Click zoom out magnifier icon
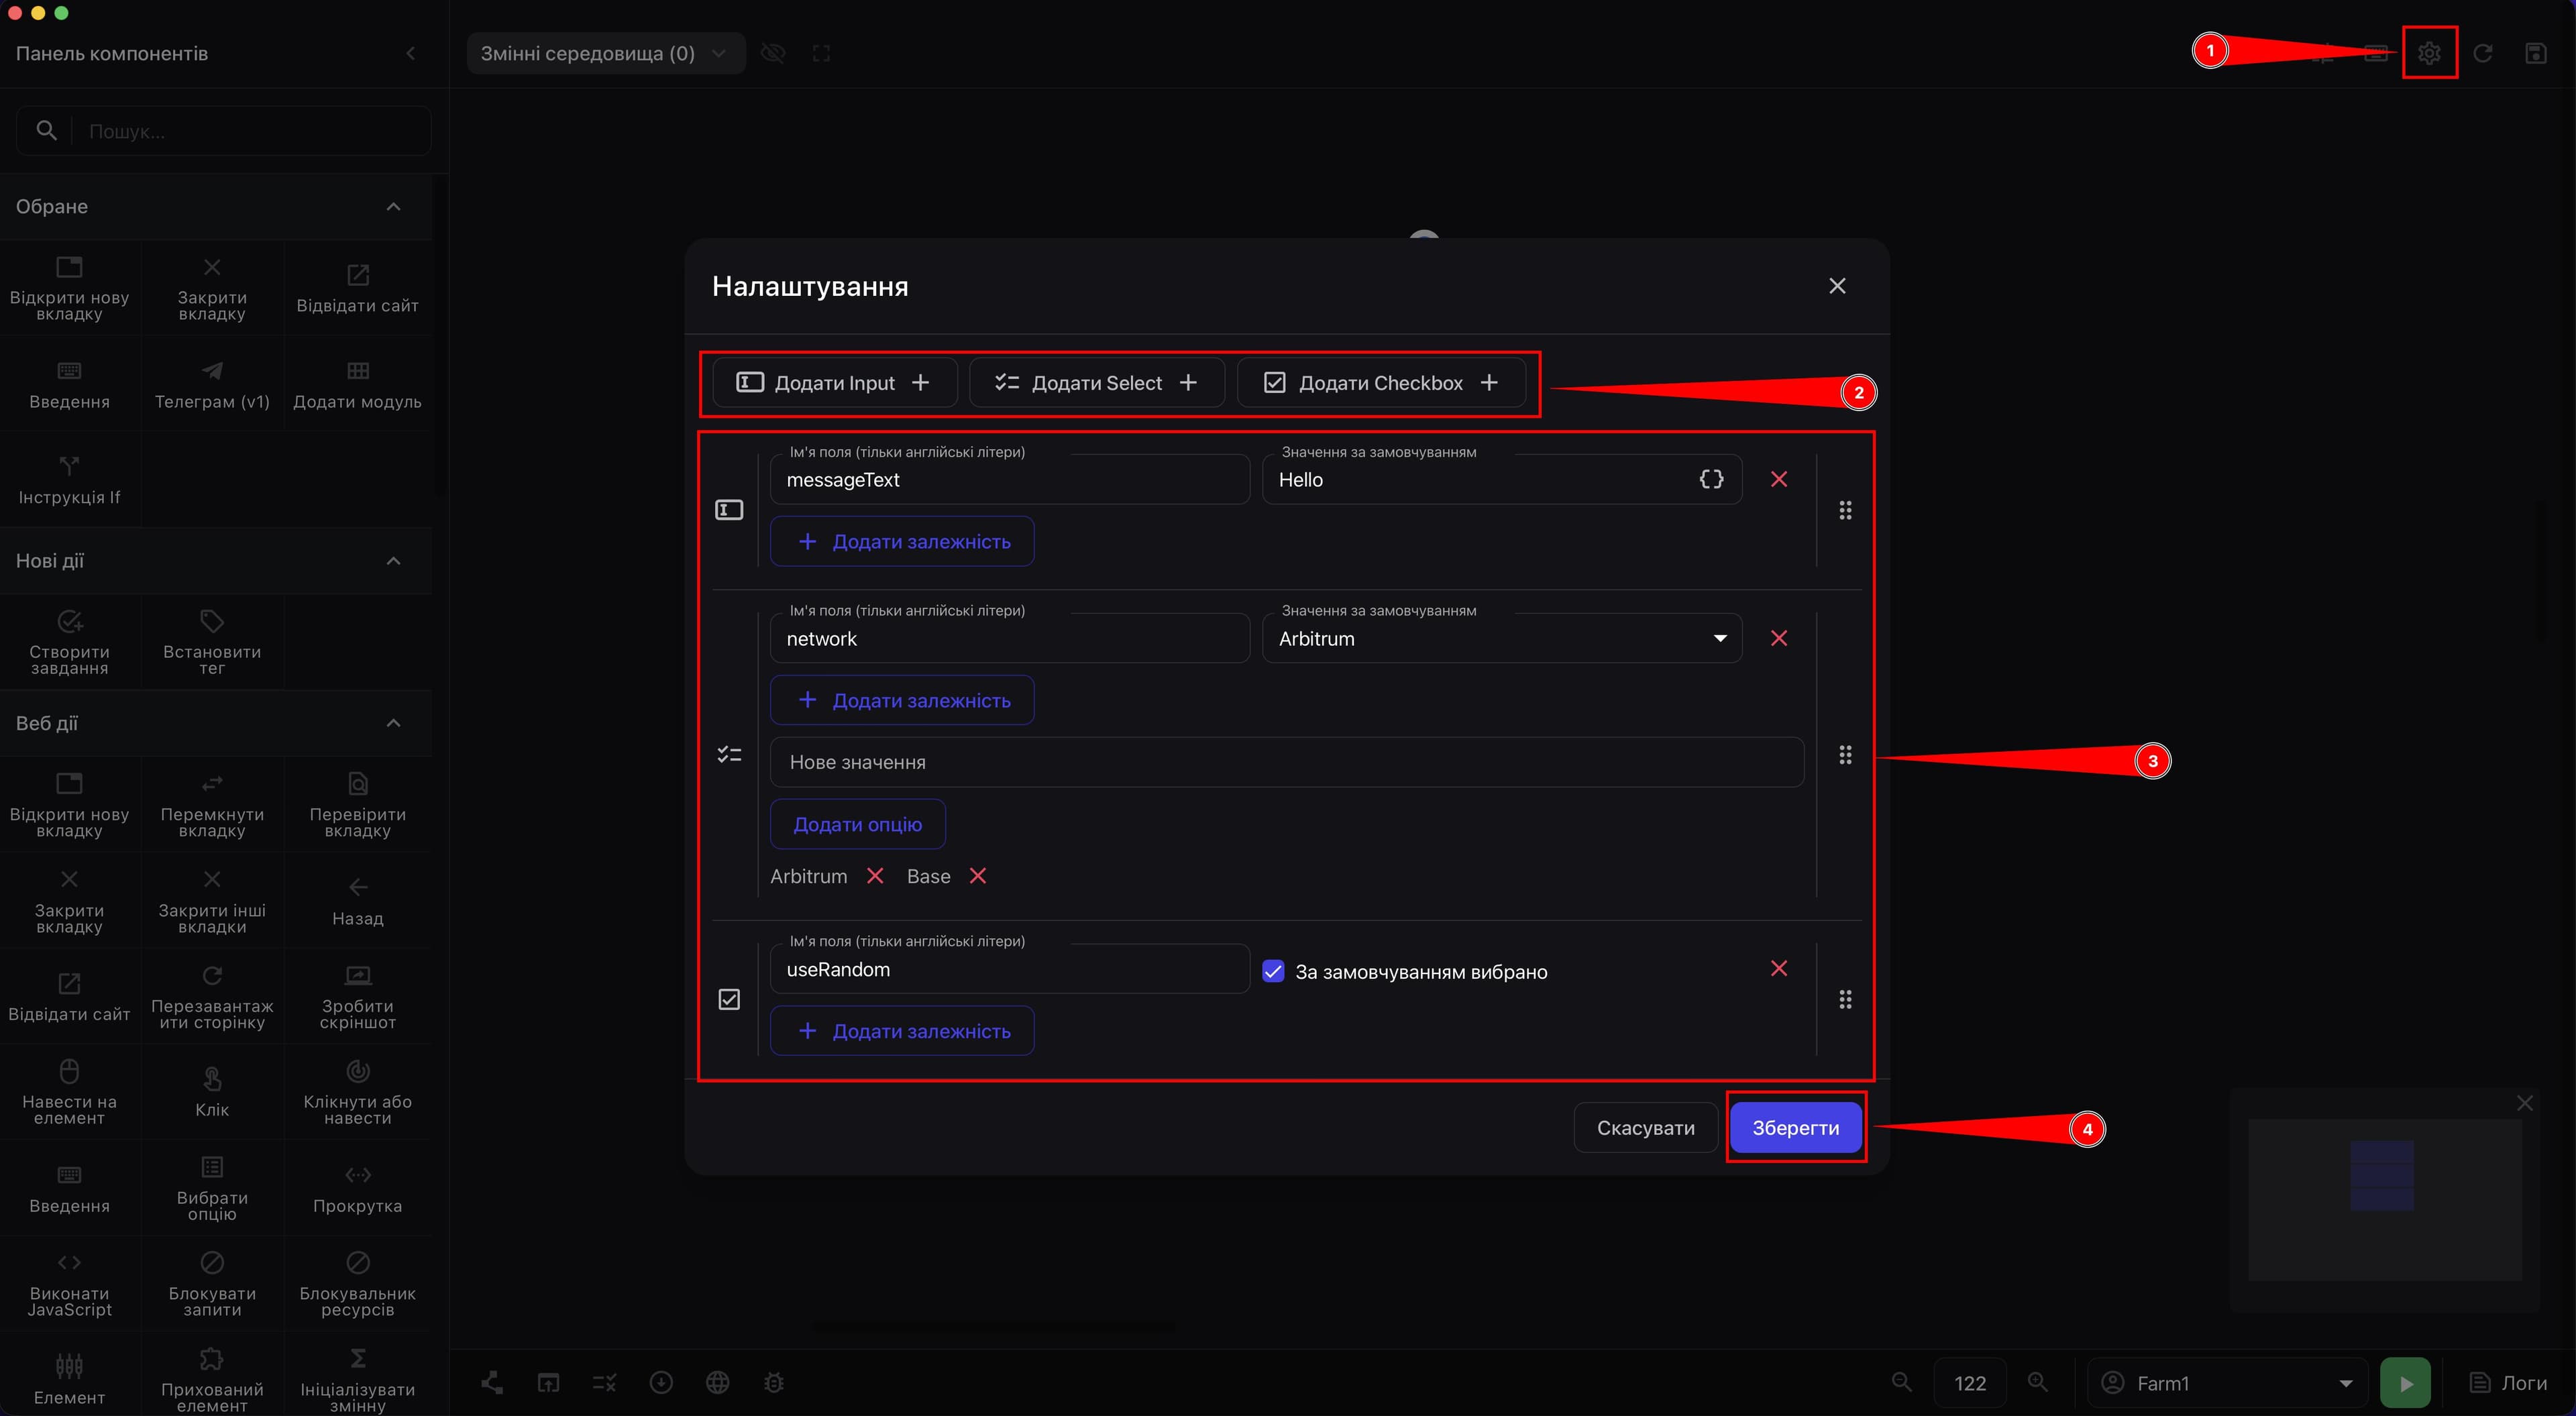The height and width of the screenshot is (1416, 2576). (x=1902, y=1382)
